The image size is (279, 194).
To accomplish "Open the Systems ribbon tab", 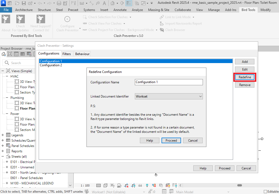I will [x=89, y=10].
